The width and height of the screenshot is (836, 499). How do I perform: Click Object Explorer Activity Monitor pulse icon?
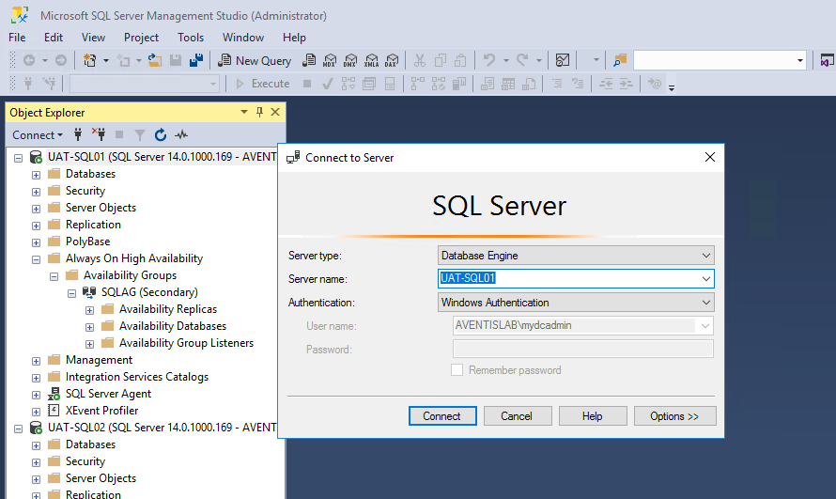[181, 135]
